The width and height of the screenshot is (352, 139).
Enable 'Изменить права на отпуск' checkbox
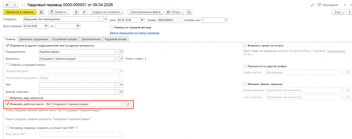click(x=245, y=46)
